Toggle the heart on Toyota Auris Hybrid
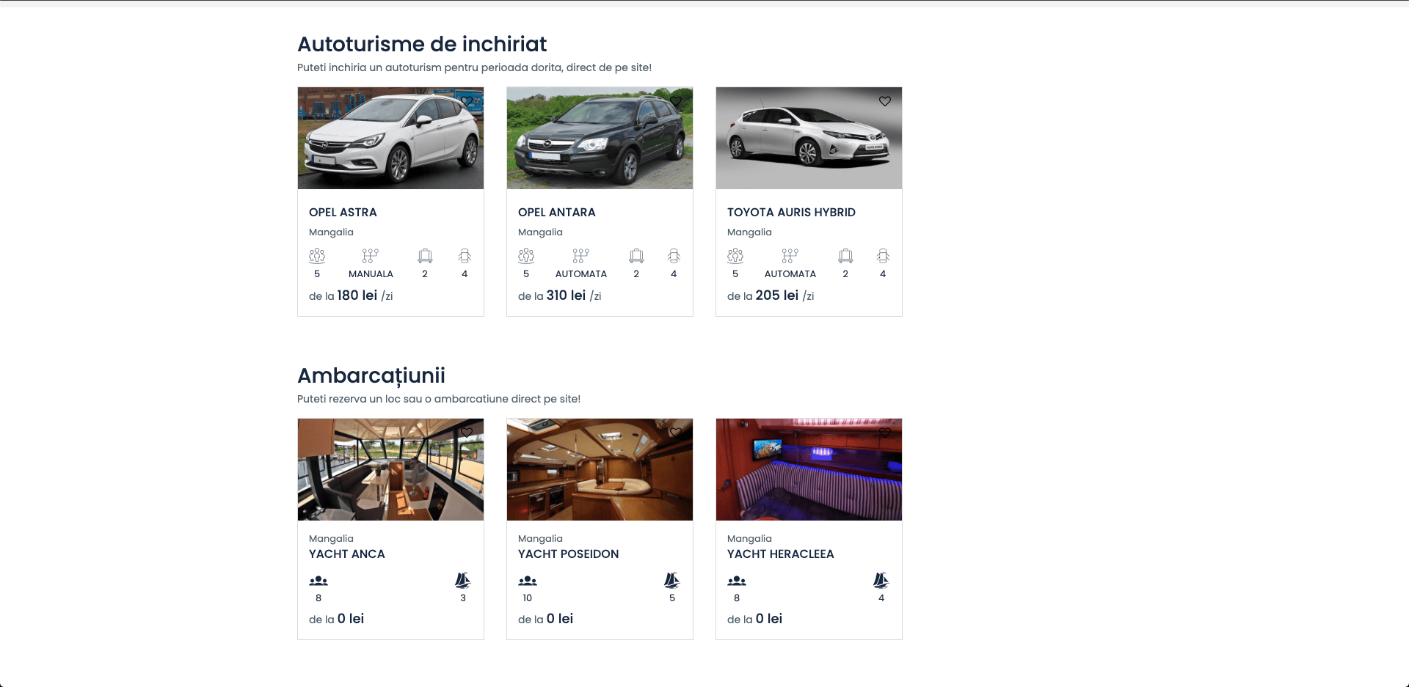Image resolution: width=1409 pixels, height=687 pixels. pos(885,101)
